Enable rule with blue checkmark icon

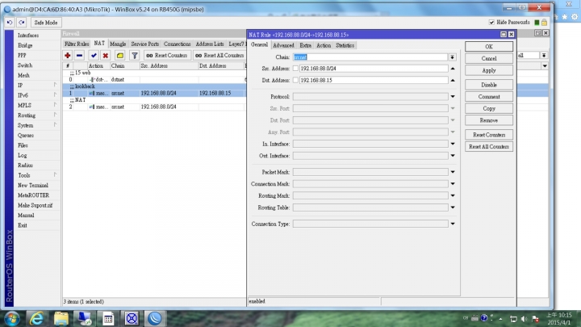click(x=94, y=56)
